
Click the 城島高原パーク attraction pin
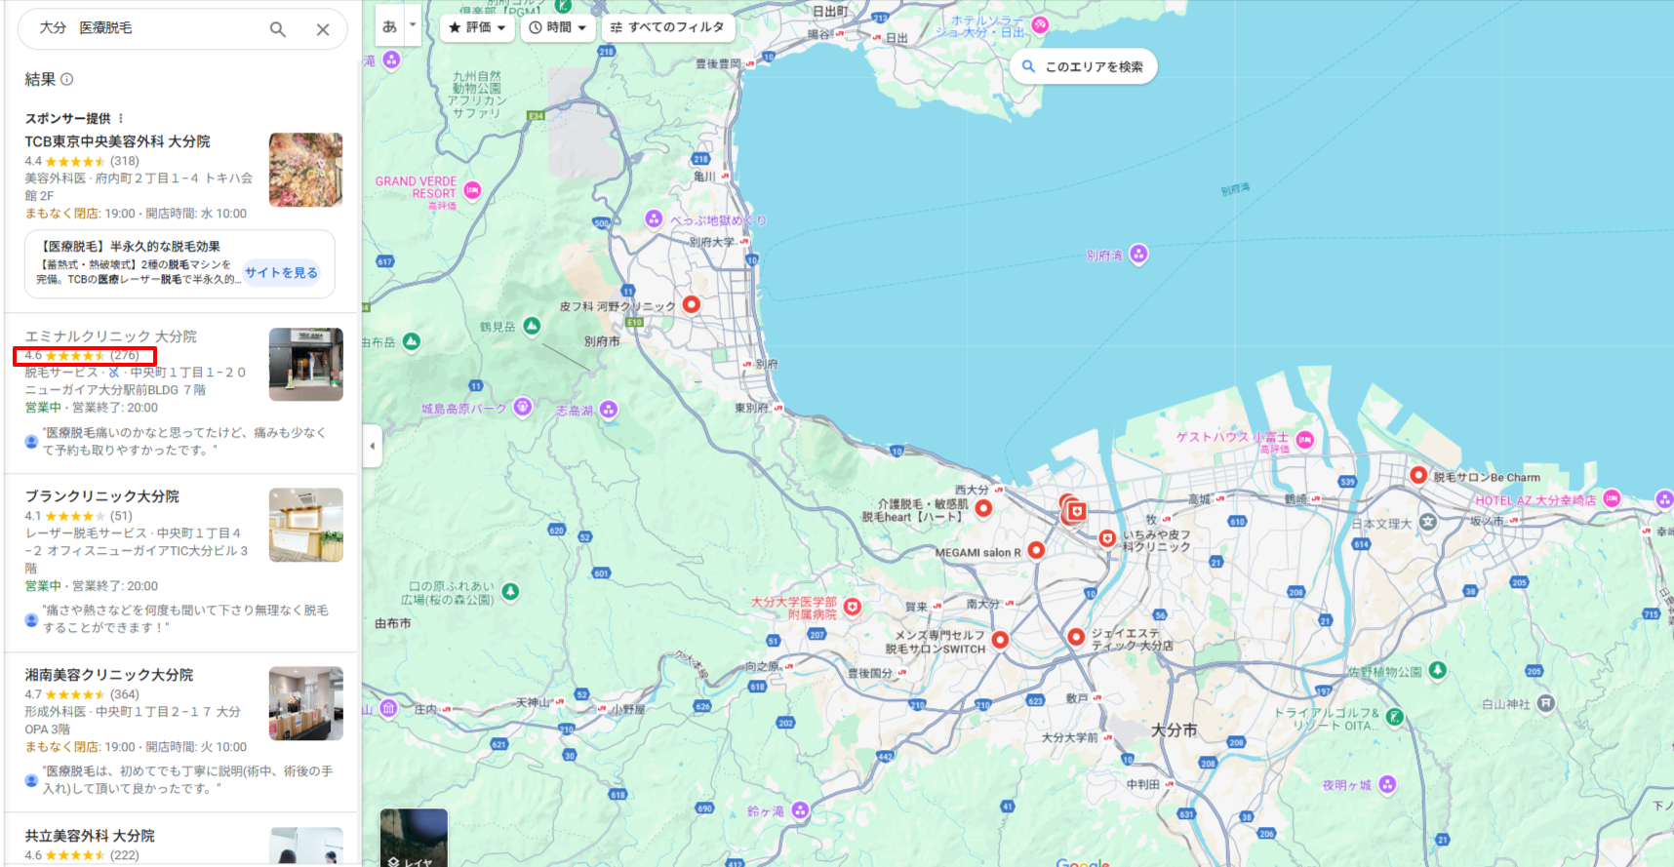(x=523, y=407)
